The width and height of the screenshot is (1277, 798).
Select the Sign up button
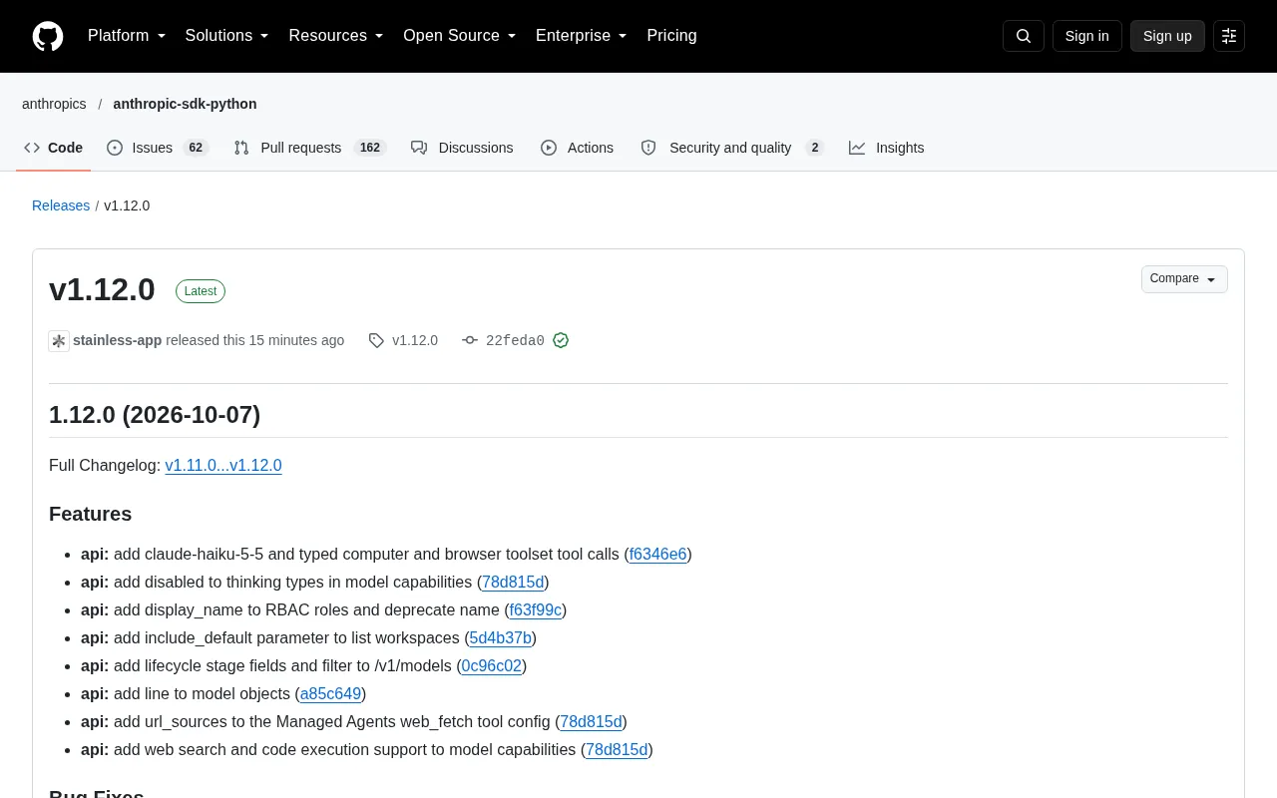[x=1167, y=36]
